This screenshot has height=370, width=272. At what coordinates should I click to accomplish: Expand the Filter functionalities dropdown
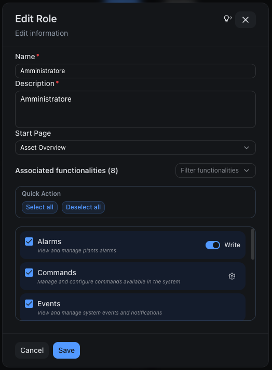point(215,170)
